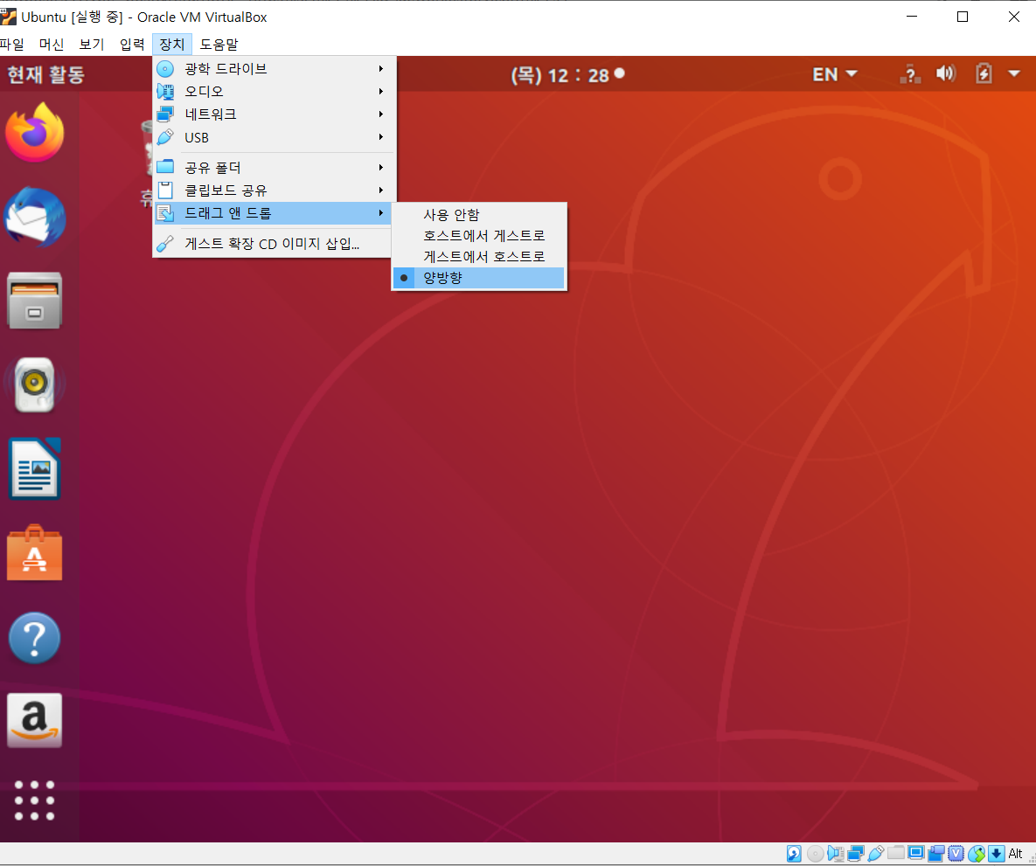Click the CPU virtualization V status icon
Screen dimensions: 1036x866
coord(956,854)
